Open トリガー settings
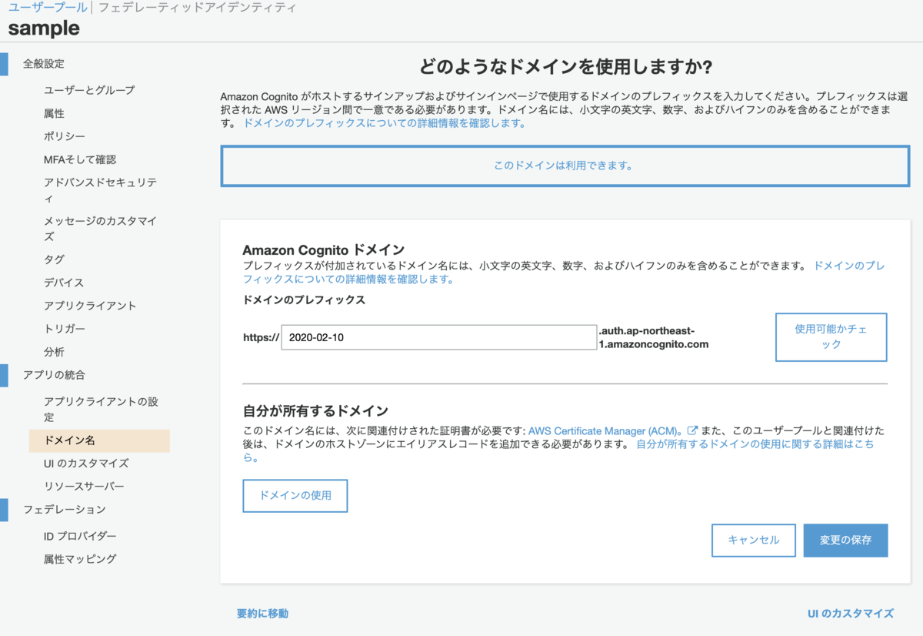 (x=65, y=329)
